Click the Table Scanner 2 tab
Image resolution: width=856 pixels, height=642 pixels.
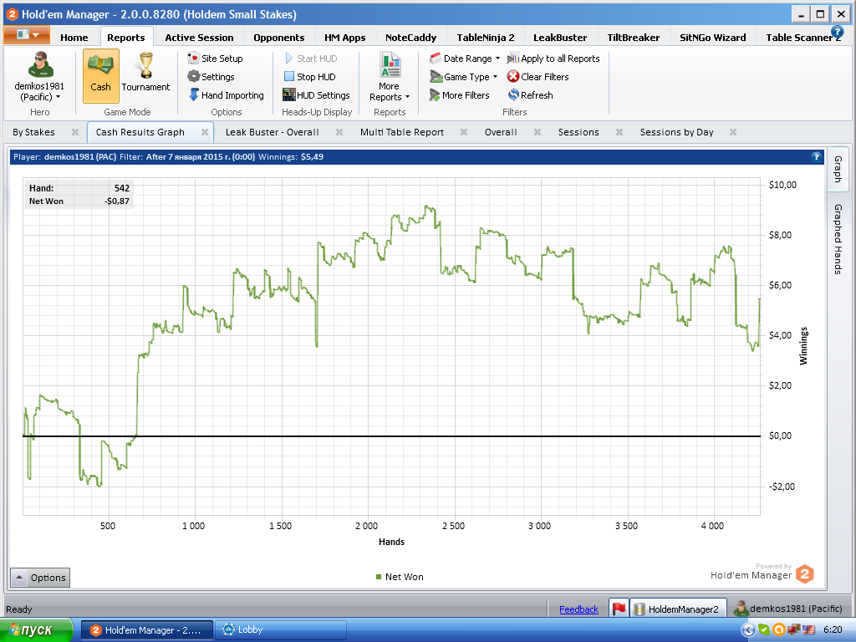pyautogui.click(x=803, y=37)
